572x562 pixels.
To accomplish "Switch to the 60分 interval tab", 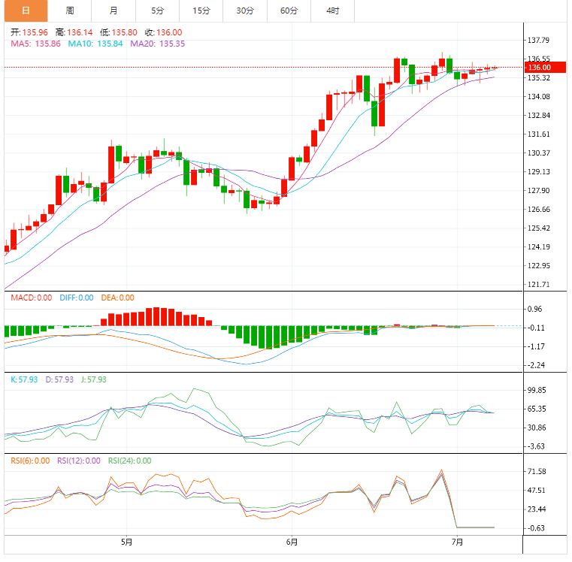I will point(289,11).
